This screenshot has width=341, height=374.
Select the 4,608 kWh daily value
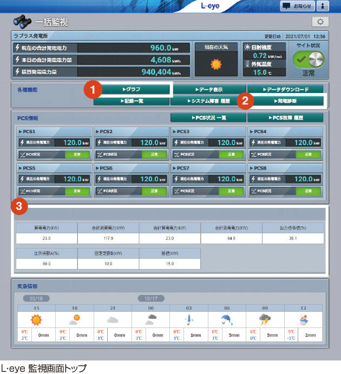coord(166,60)
